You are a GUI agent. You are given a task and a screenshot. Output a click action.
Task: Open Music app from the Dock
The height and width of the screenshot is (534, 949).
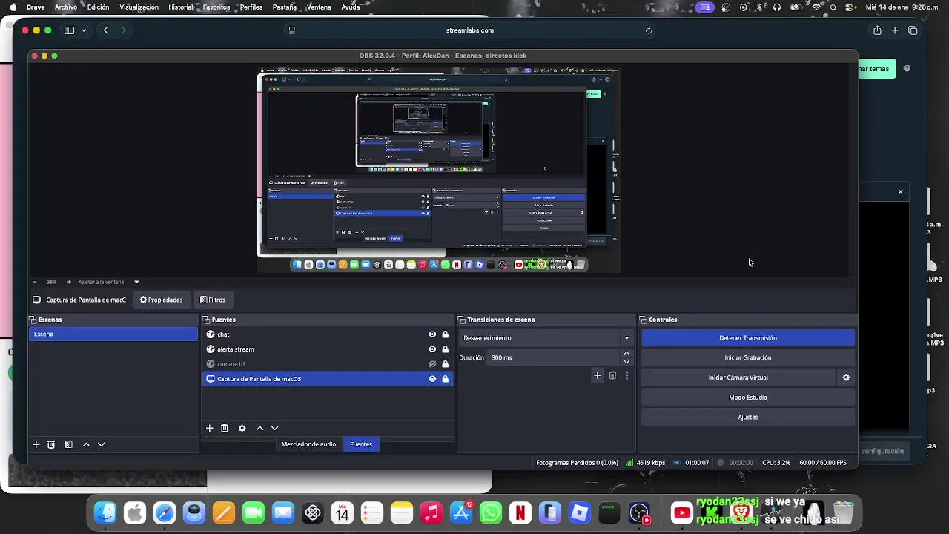pyautogui.click(x=431, y=512)
